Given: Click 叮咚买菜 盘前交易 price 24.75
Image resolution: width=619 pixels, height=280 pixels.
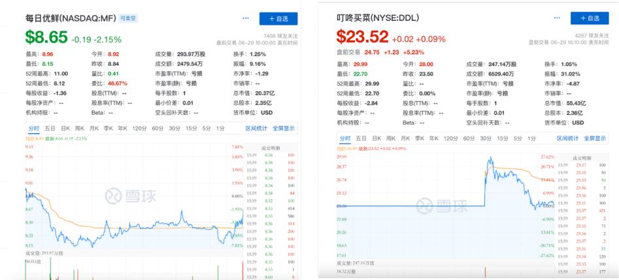Looking at the screenshot, I should click(x=371, y=52).
